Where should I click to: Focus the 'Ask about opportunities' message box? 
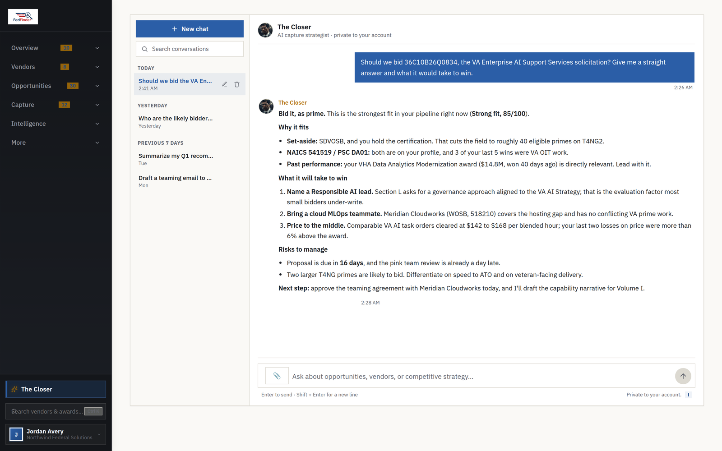[481, 376]
